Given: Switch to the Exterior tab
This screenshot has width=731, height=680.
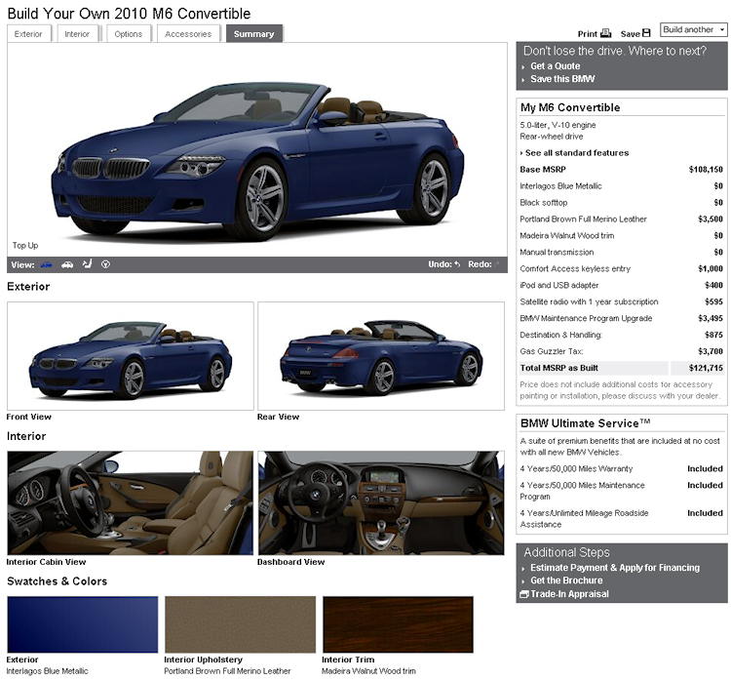Looking at the screenshot, I should tap(28, 34).
